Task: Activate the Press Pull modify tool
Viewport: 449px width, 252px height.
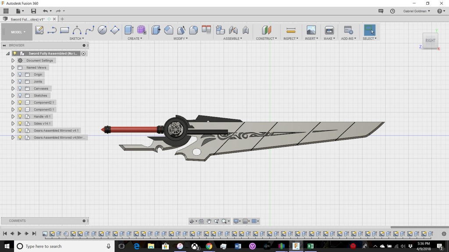Action: [156, 29]
